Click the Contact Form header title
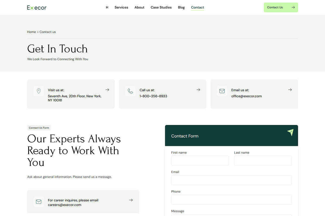The width and height of the screenshot is (325, 216). coord(185,136)
